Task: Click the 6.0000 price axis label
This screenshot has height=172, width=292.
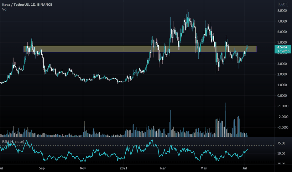Action: [x=282, y=32]
